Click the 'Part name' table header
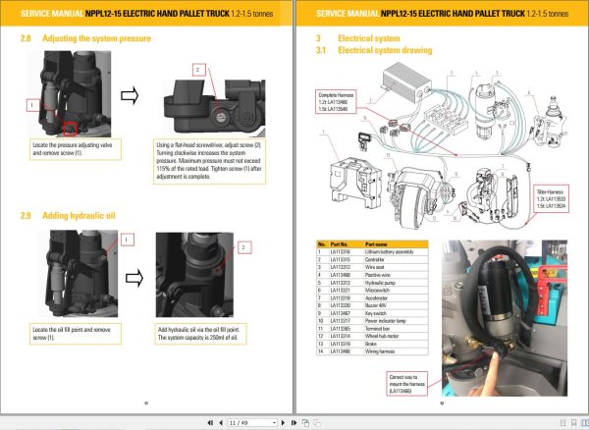The width and height of the screenshot is (589, 430). [x=376, y=244]
